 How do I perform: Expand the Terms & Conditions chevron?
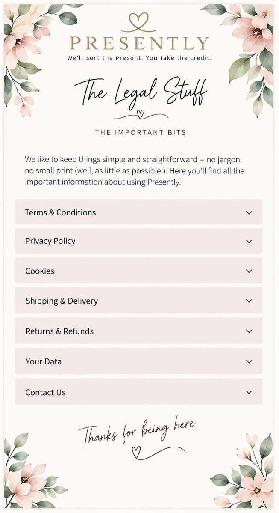coord(249,213)
